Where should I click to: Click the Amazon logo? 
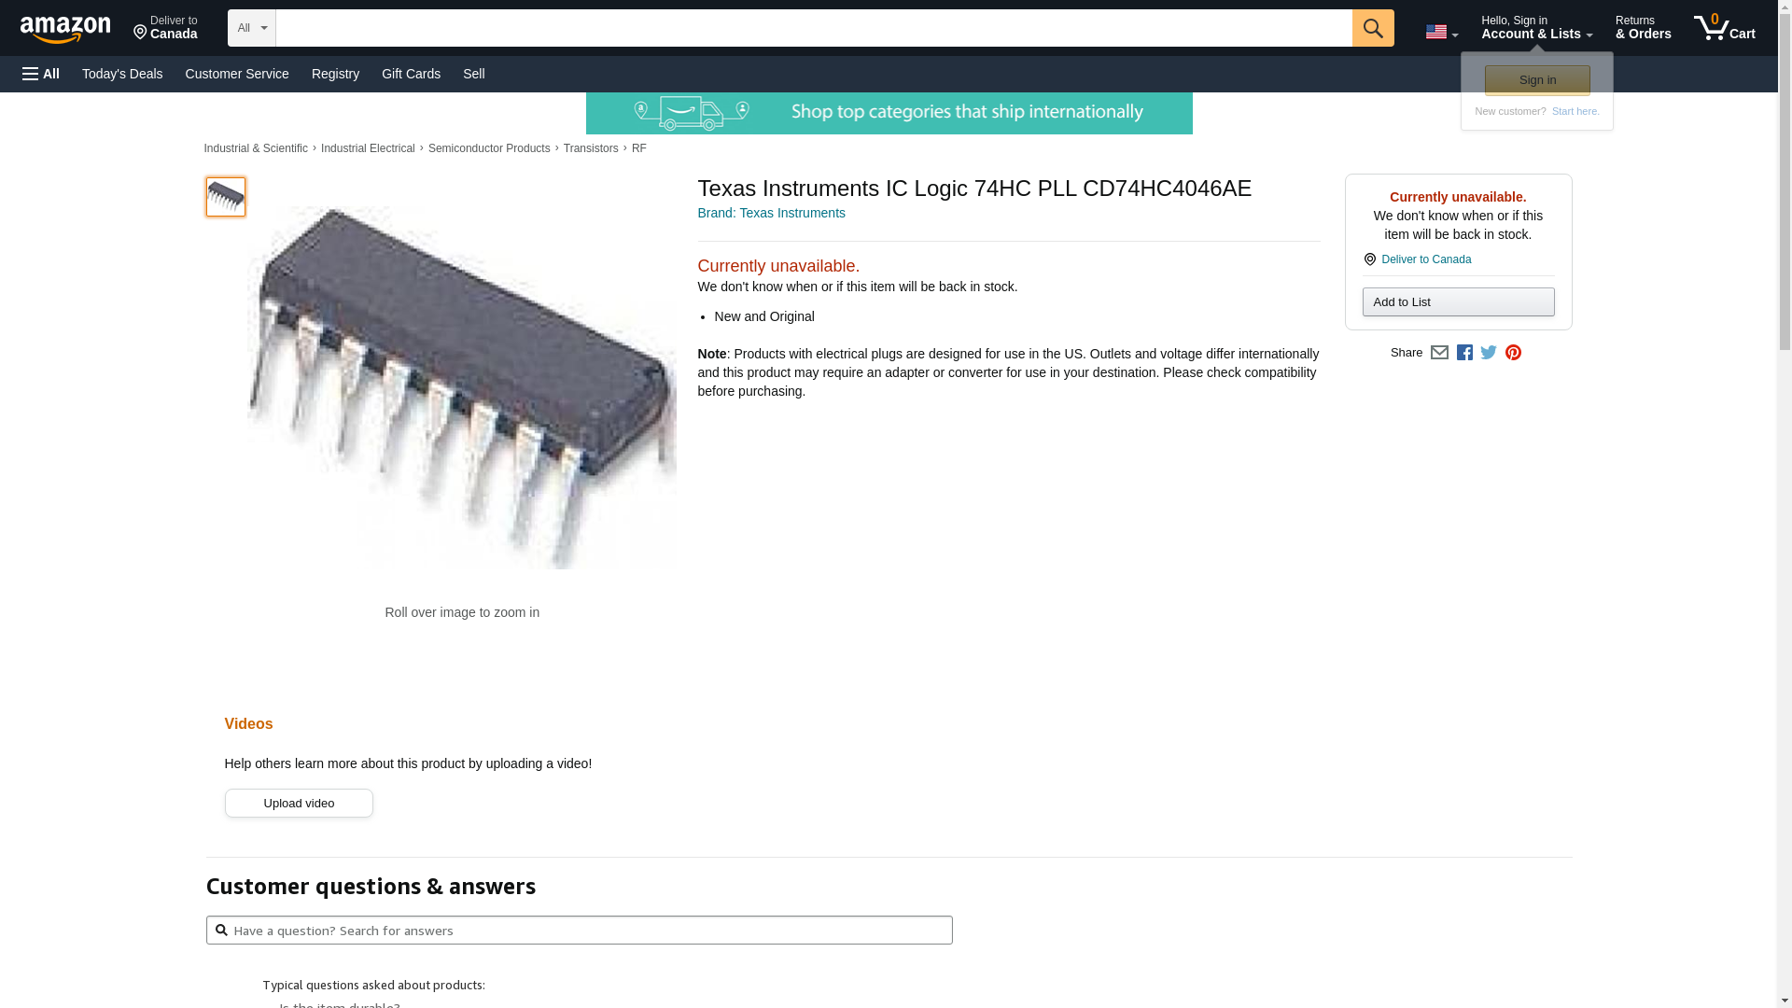click(x=65, y=29)
